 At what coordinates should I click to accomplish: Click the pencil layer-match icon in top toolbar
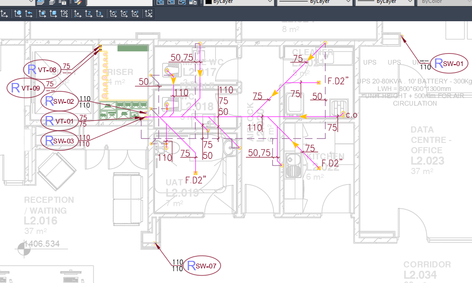pos(78,2)
